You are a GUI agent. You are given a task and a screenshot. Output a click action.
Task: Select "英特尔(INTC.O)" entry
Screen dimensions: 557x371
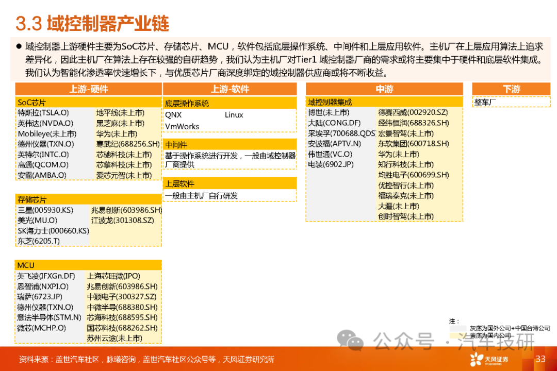[43, 155]
